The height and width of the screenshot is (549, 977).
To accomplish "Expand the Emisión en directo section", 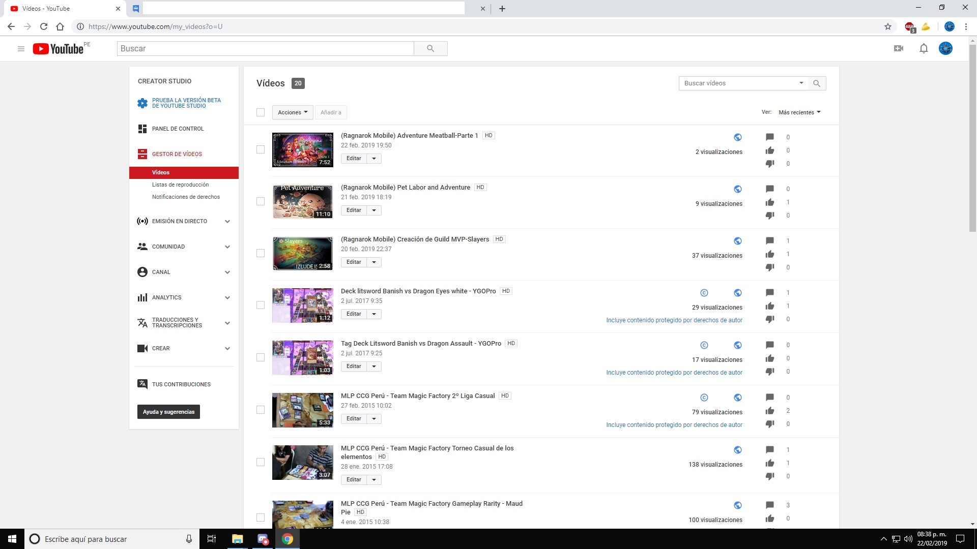I will (227, 222).
